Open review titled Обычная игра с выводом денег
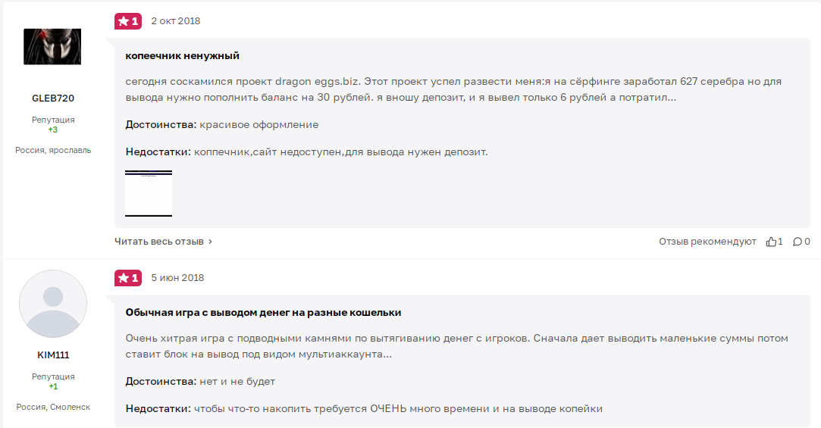Screen dimensions: 821x428 pyautogui.click(x=263, y=312)
